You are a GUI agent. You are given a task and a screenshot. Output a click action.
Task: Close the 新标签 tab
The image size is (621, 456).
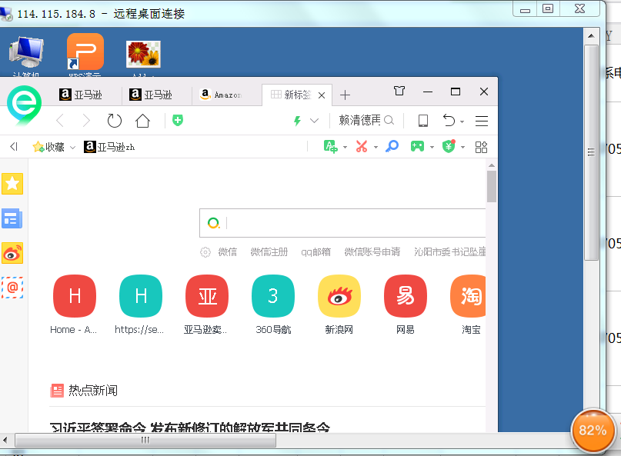322,95
